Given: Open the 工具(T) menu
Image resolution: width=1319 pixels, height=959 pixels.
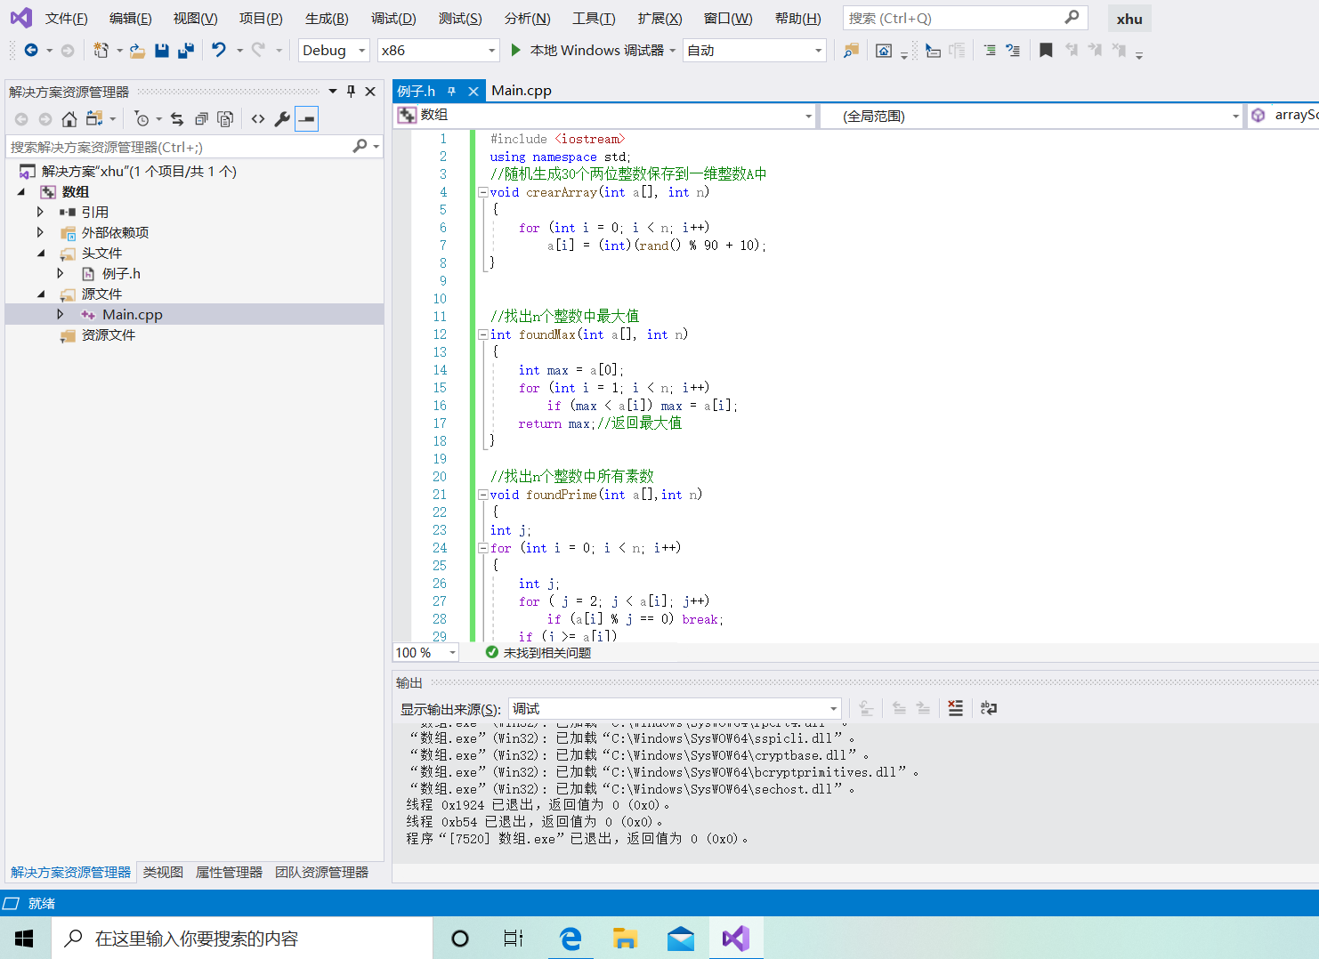Looking at the screenshot, I should [x=594, y=19].
